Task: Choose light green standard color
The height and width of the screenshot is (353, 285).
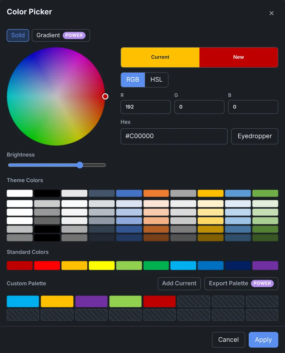Action: [x=129, y=265]
